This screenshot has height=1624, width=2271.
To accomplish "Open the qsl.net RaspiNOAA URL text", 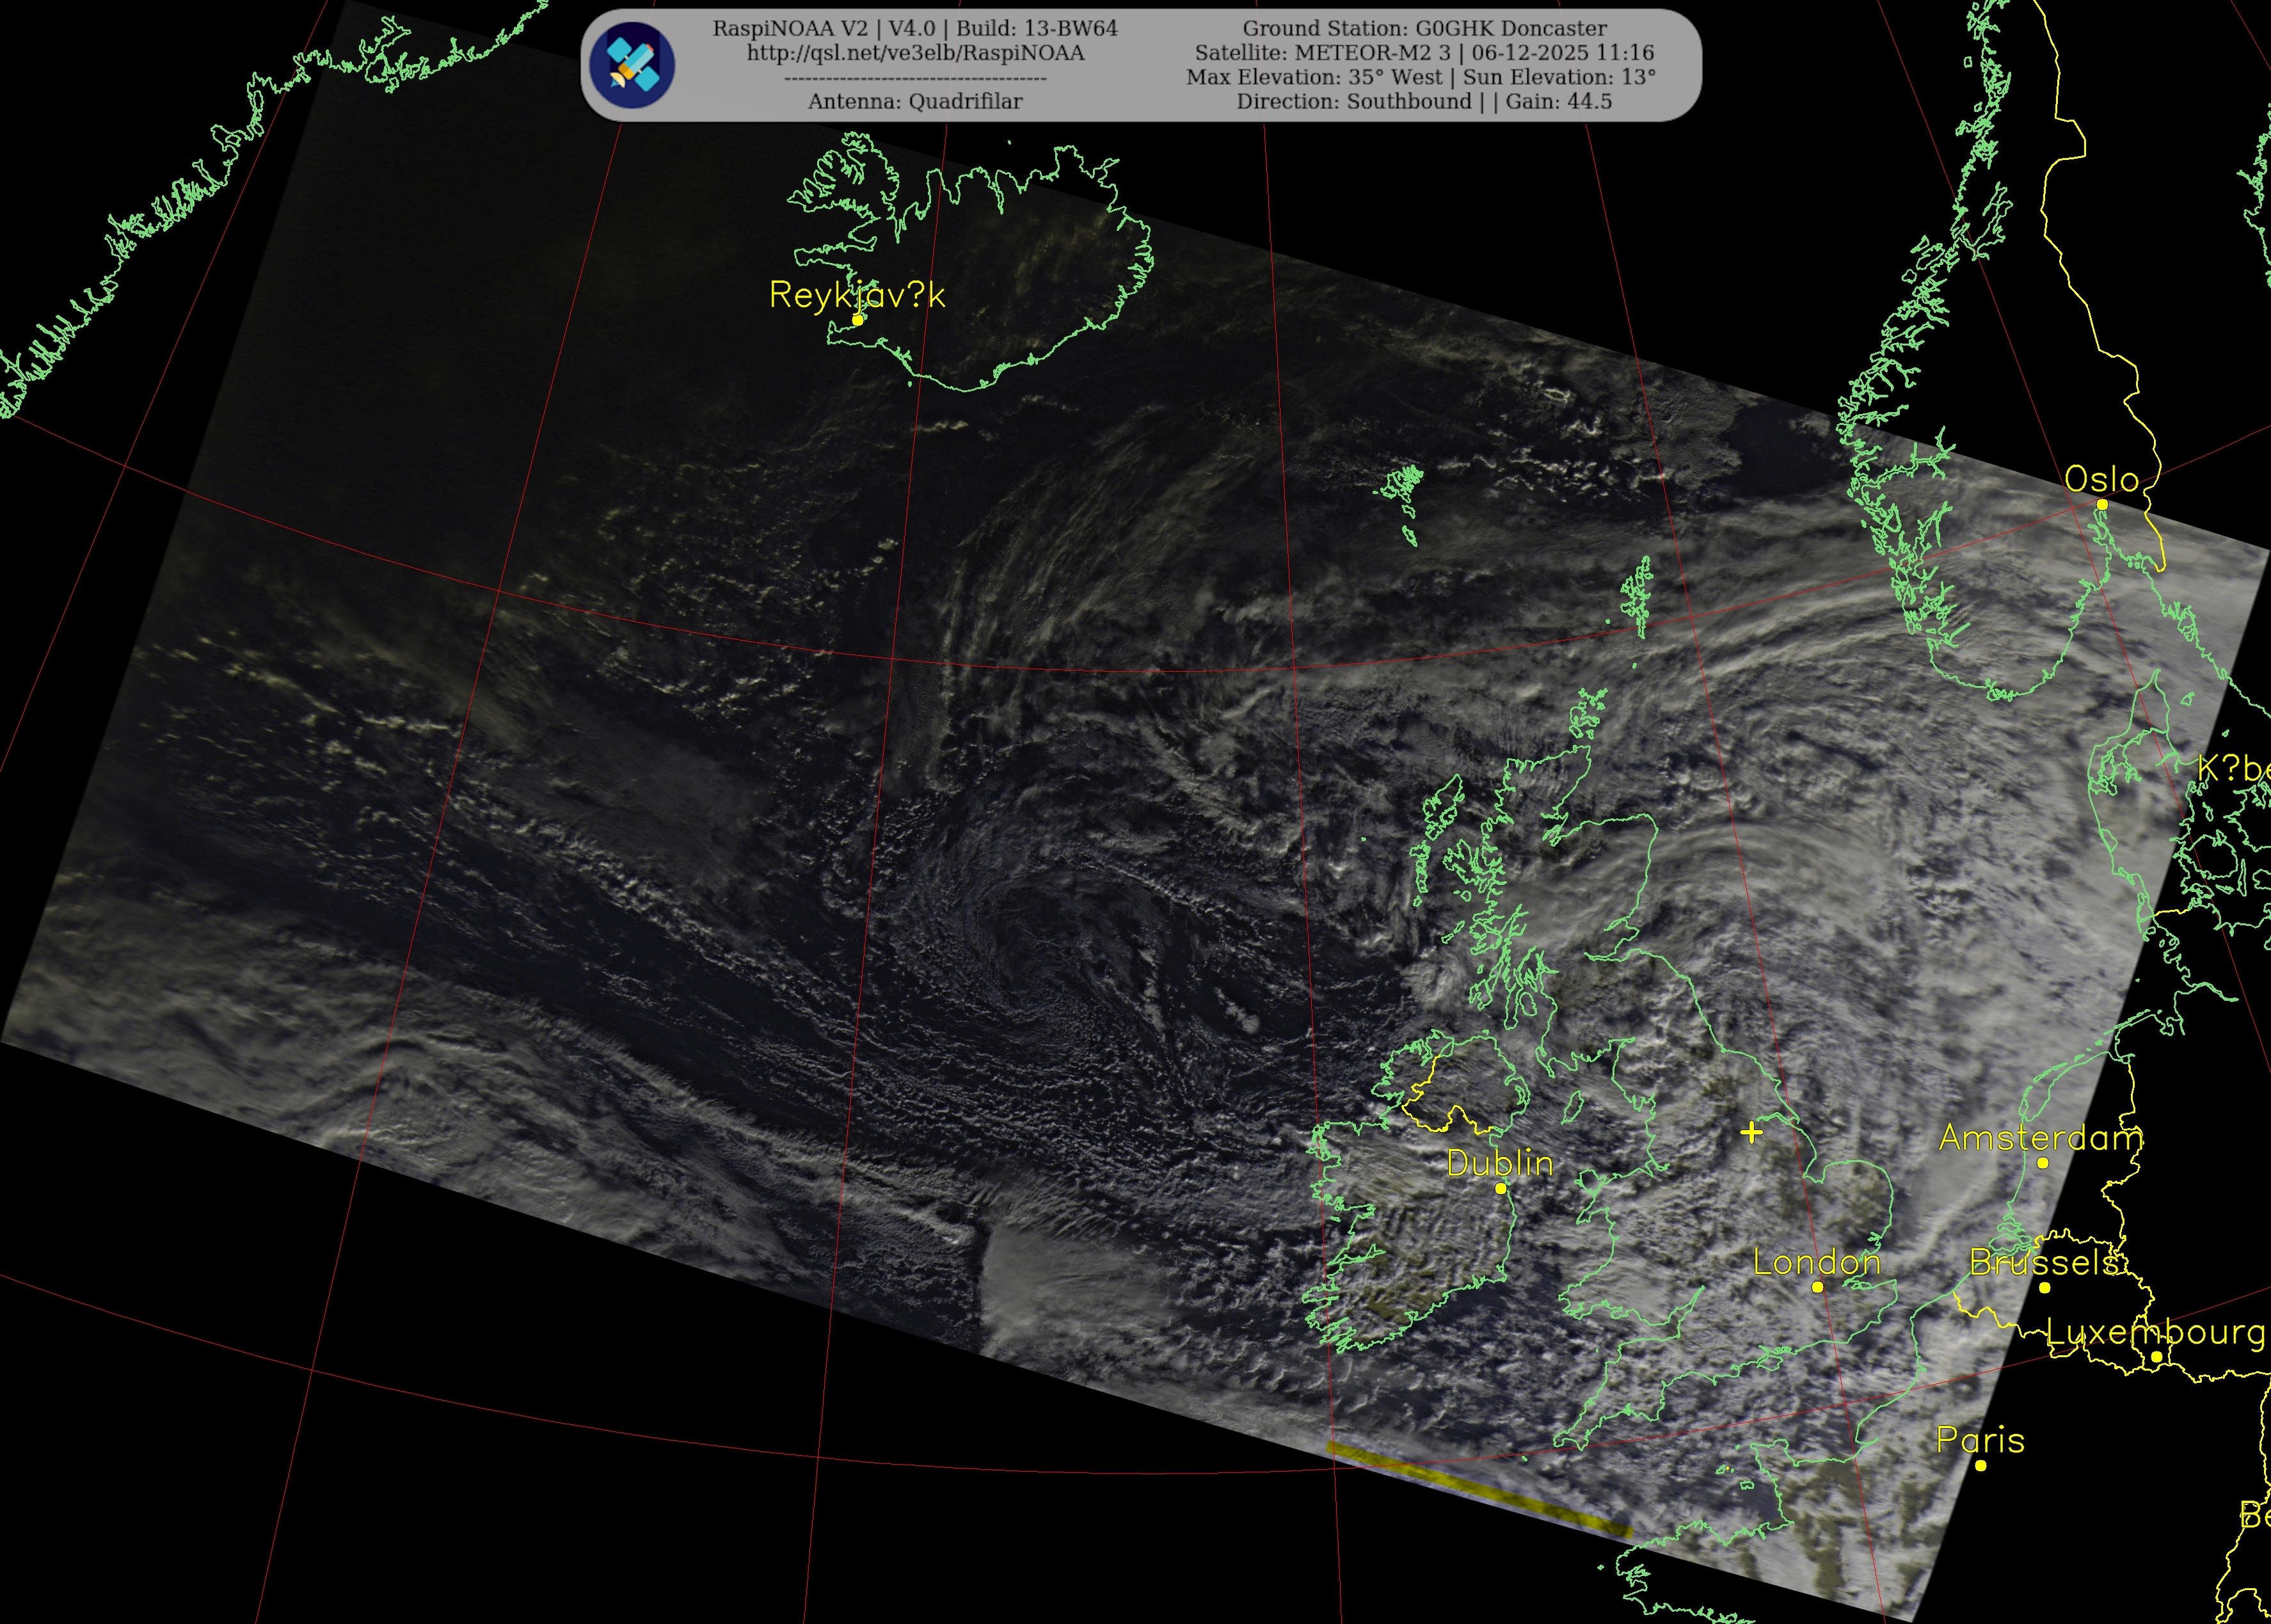I will pos(915,53).
